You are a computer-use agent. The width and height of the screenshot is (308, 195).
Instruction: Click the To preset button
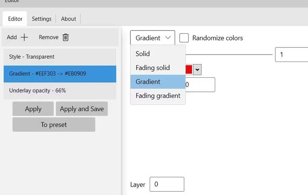click(54, 125)
